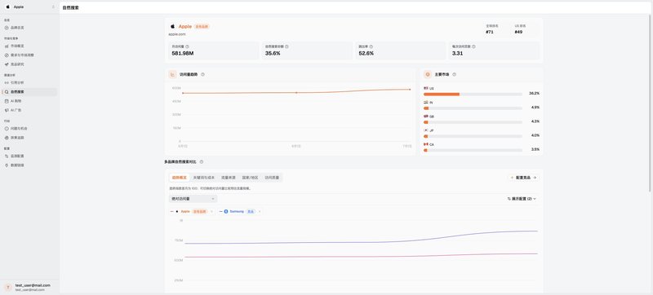Expand the 展示配置 (2) dropdown
Image resolution: width=653 pixels, height=295 pixels.
click(x=522, y=199)
